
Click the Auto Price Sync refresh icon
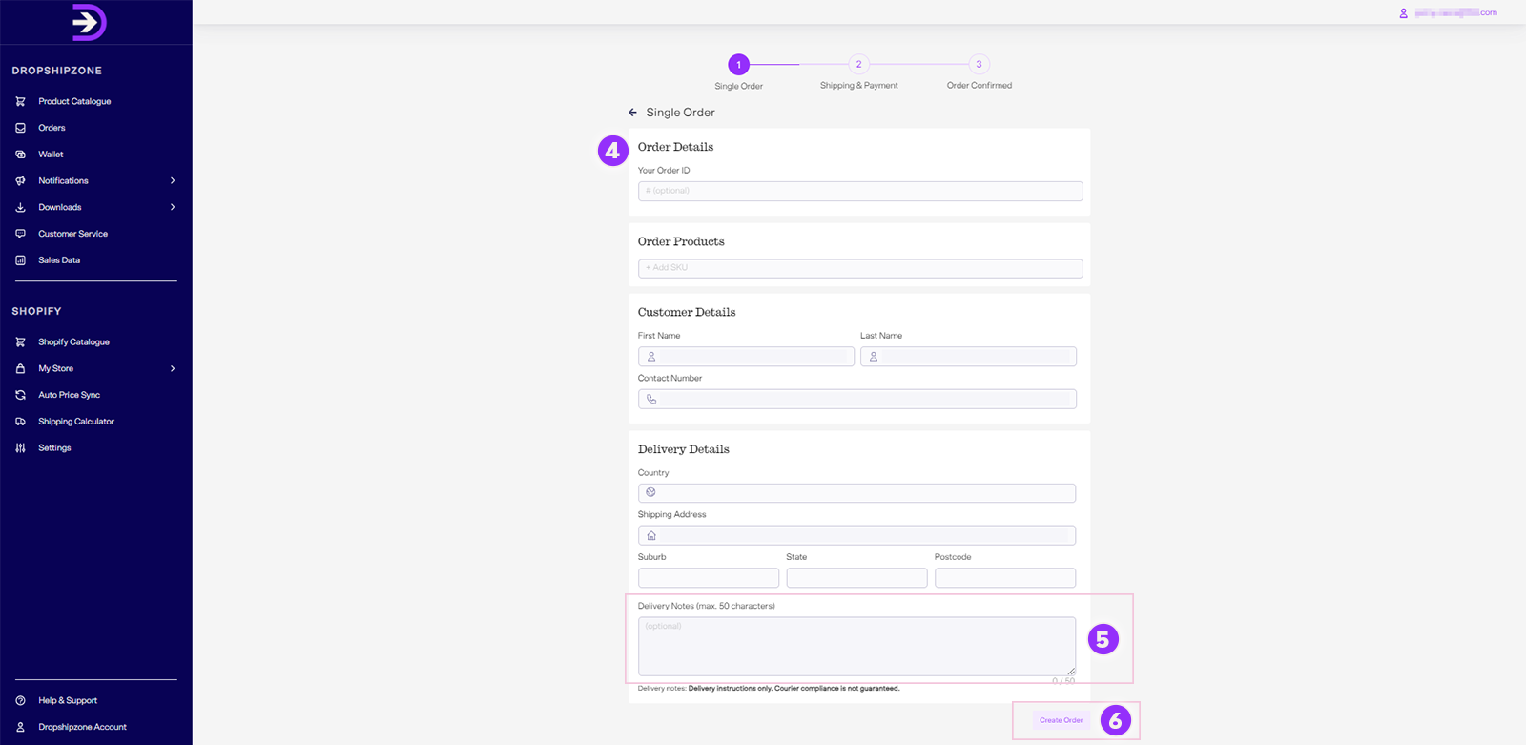pyautogui.click(x=20, y=395)
